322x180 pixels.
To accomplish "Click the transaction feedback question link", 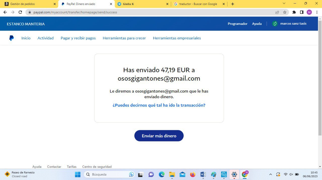I will 159,105.
